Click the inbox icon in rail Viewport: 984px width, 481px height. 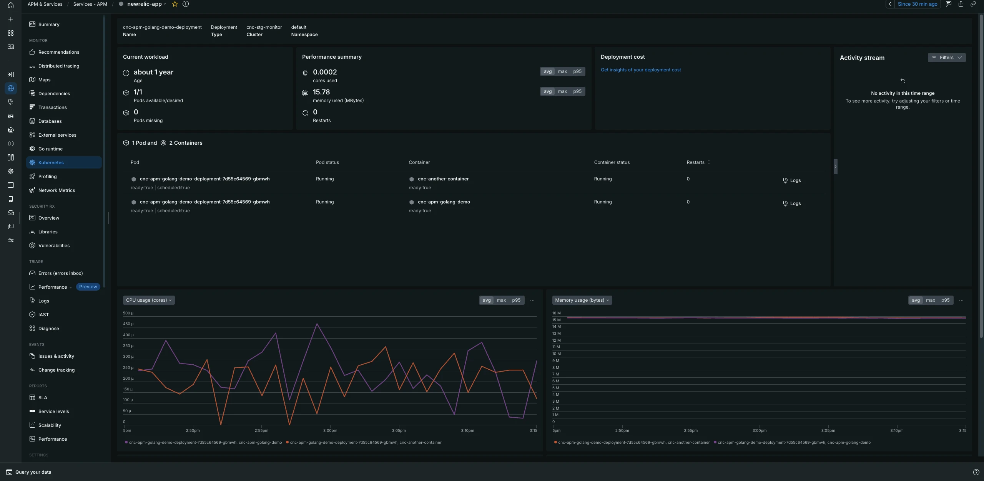click(11, 213)
